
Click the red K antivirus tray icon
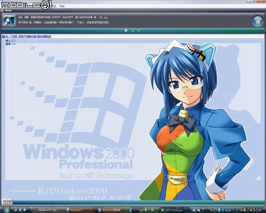tap(215, 210)
